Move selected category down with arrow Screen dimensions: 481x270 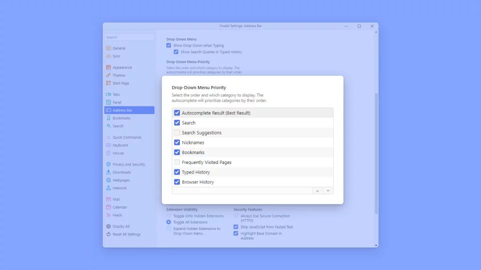pos(328,190)
